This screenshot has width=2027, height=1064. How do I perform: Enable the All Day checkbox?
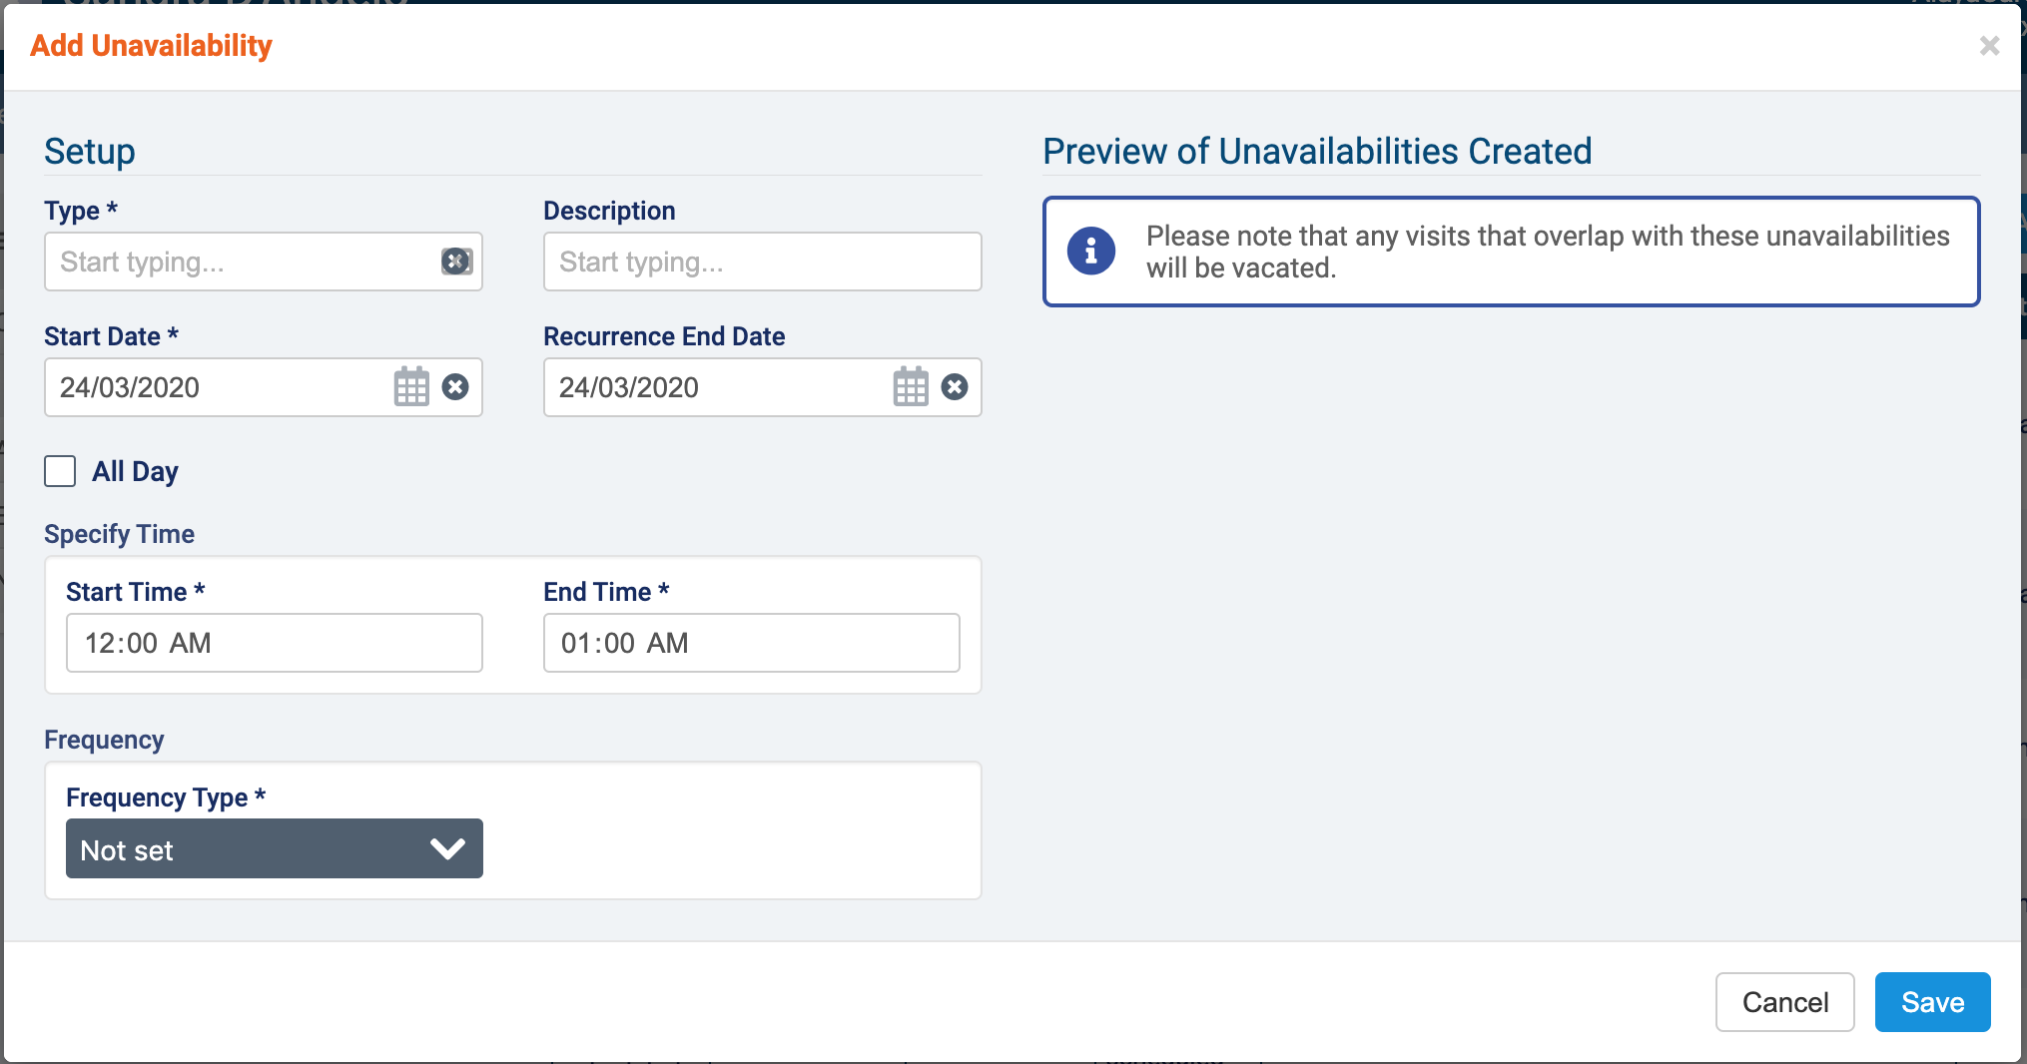click(x=60, y=471)
